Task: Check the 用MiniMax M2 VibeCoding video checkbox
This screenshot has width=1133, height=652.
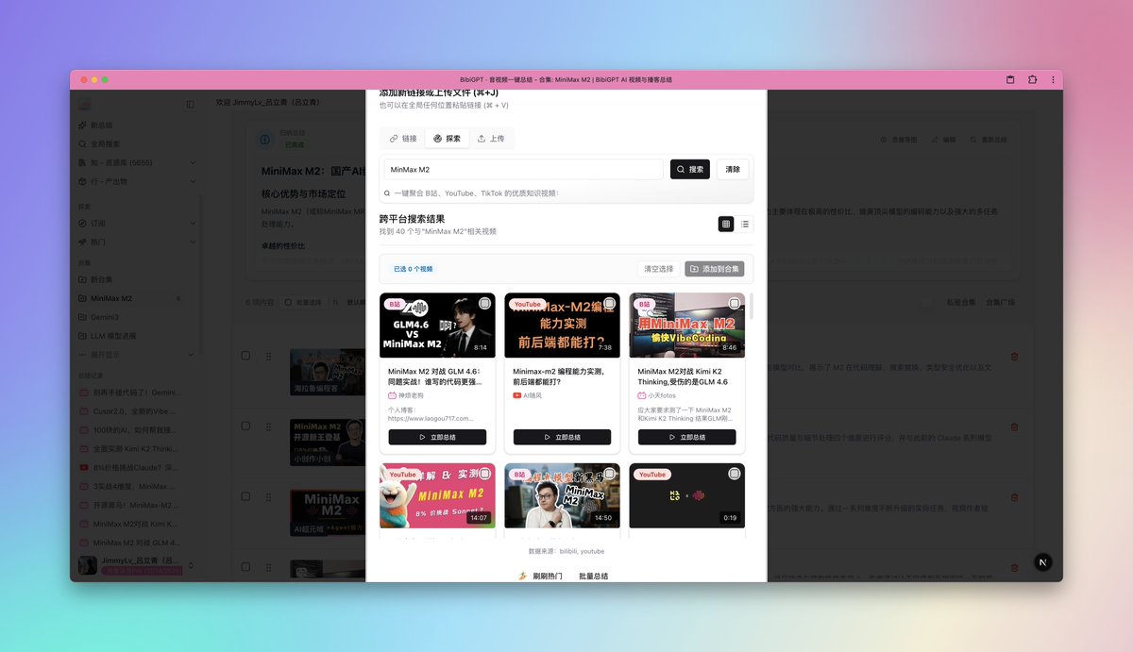Action: pyautogui.click(x=734, y=304)
